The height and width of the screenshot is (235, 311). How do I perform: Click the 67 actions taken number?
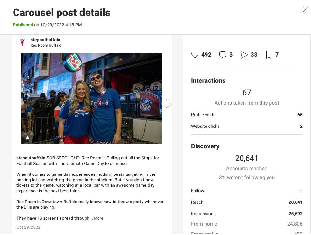pyautogui.click(x=247, y=93)
